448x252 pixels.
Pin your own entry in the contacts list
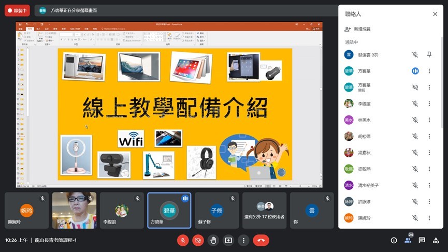(429, 54)
